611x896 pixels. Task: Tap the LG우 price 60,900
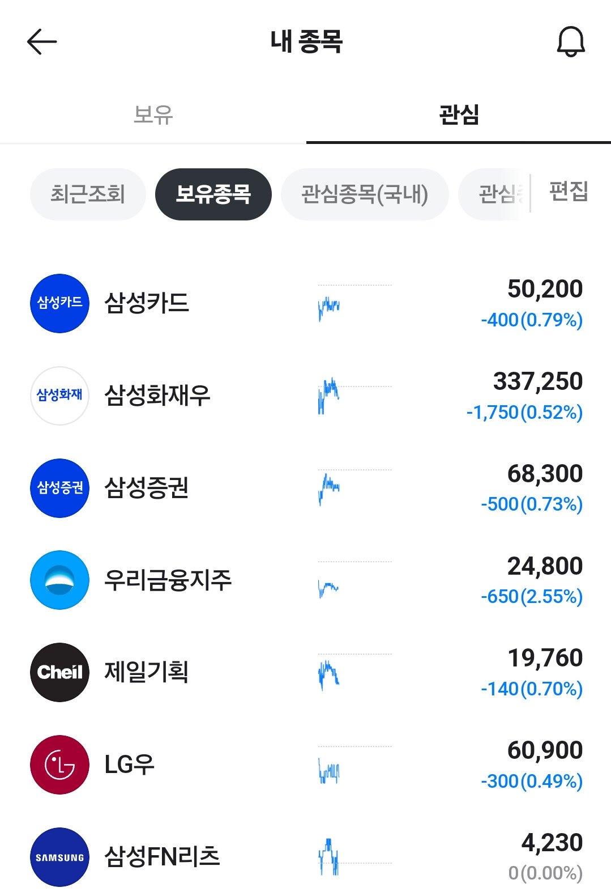pyautogui.click(x=545, y=750)
